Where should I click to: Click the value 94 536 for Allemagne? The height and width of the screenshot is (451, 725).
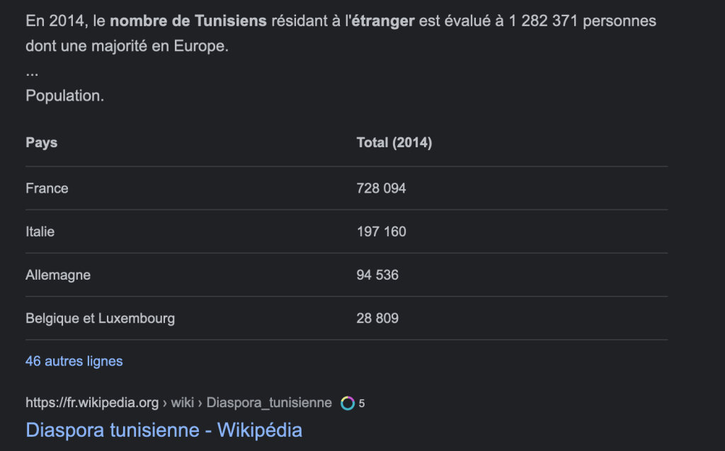377,275
